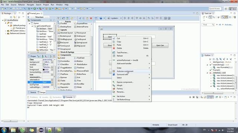This screenshot has width=238, height=133.
Task: Open the Window menu
Action: pos(59,5)
